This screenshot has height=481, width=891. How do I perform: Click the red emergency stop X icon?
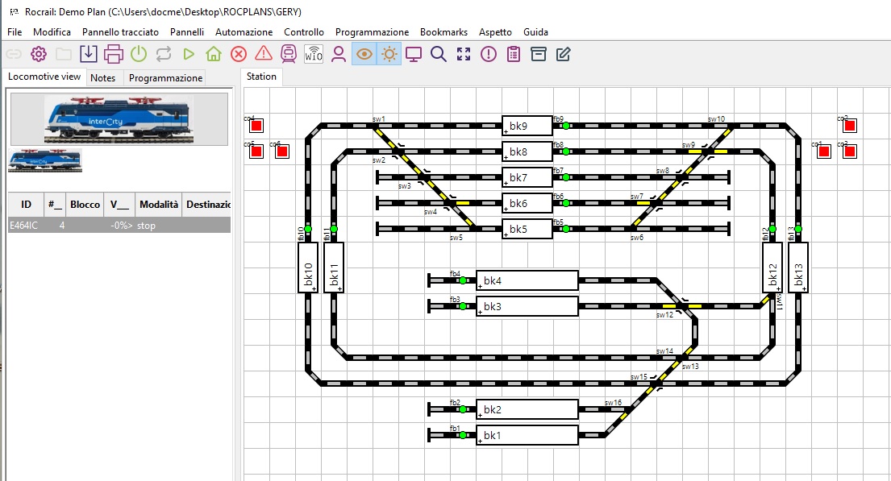coord(239,54)
